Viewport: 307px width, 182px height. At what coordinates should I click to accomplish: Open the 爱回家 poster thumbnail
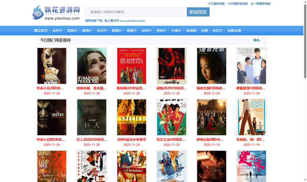(251, 166)
